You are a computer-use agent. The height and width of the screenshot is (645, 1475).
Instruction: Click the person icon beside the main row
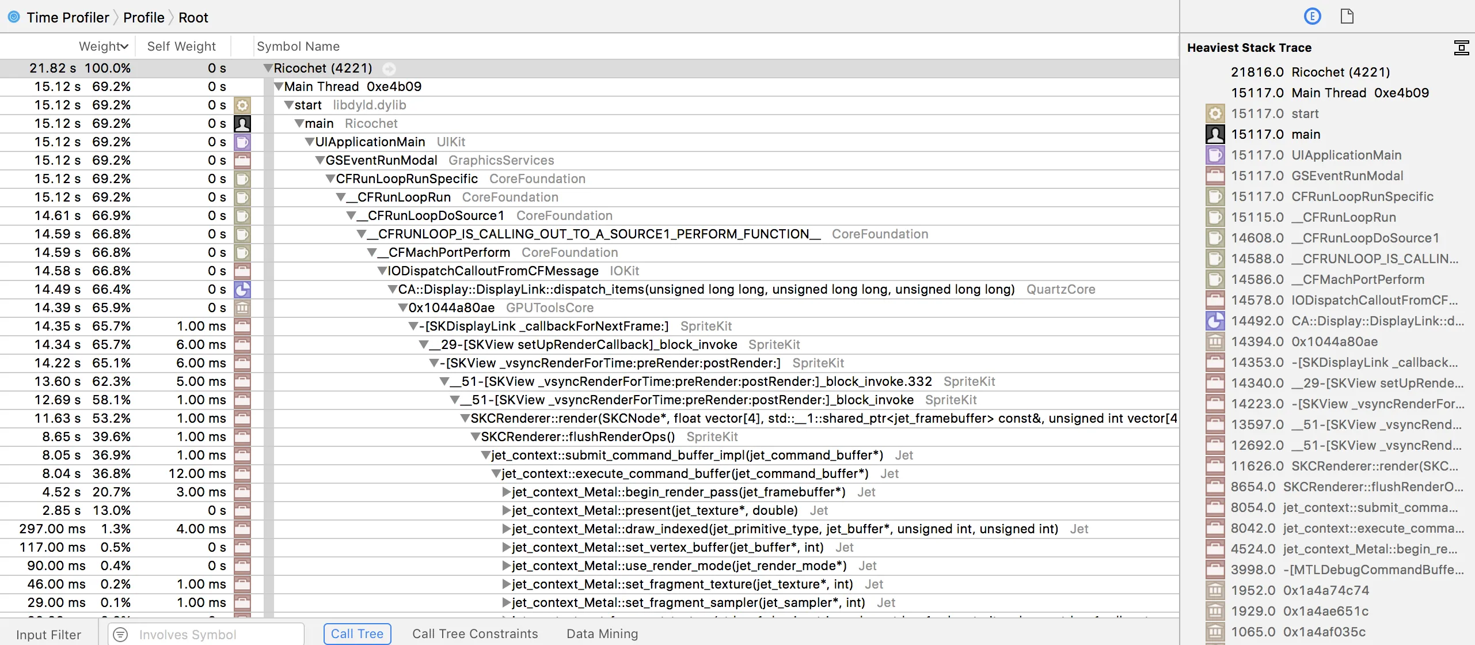click(x=242, y=123)
